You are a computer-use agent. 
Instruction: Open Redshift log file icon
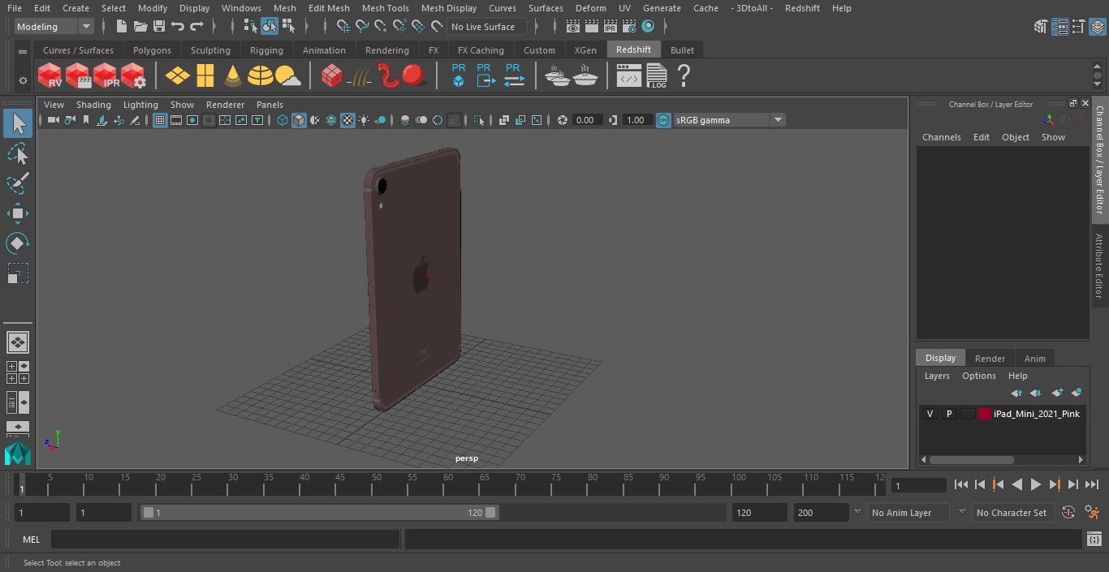[x=657, y=75]
